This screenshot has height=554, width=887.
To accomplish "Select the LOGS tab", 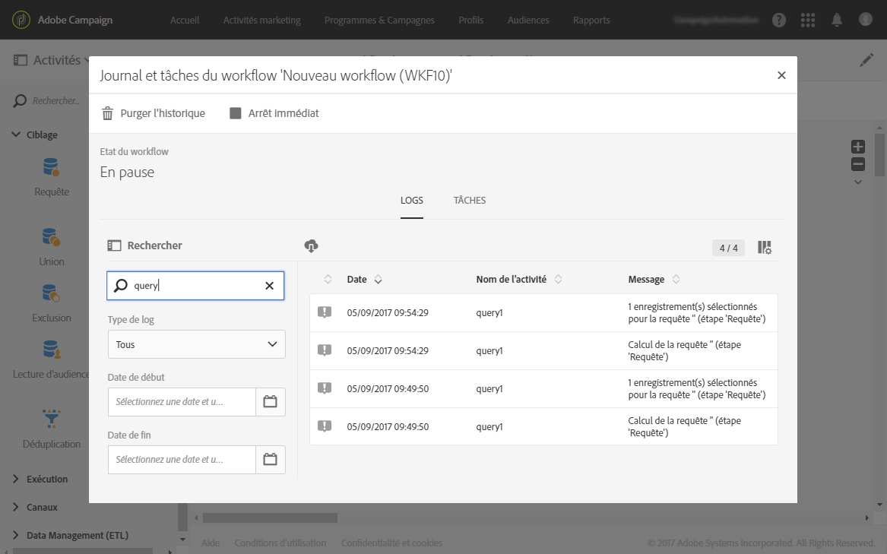I will [x=412, y=201].
